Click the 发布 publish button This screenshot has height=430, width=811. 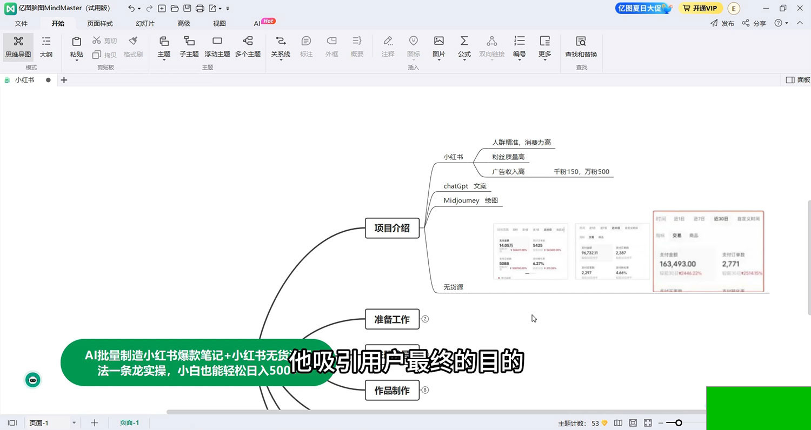pos(722,23)
